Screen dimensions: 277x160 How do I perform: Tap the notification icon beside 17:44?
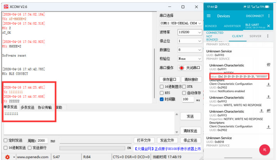pos(216,7)
